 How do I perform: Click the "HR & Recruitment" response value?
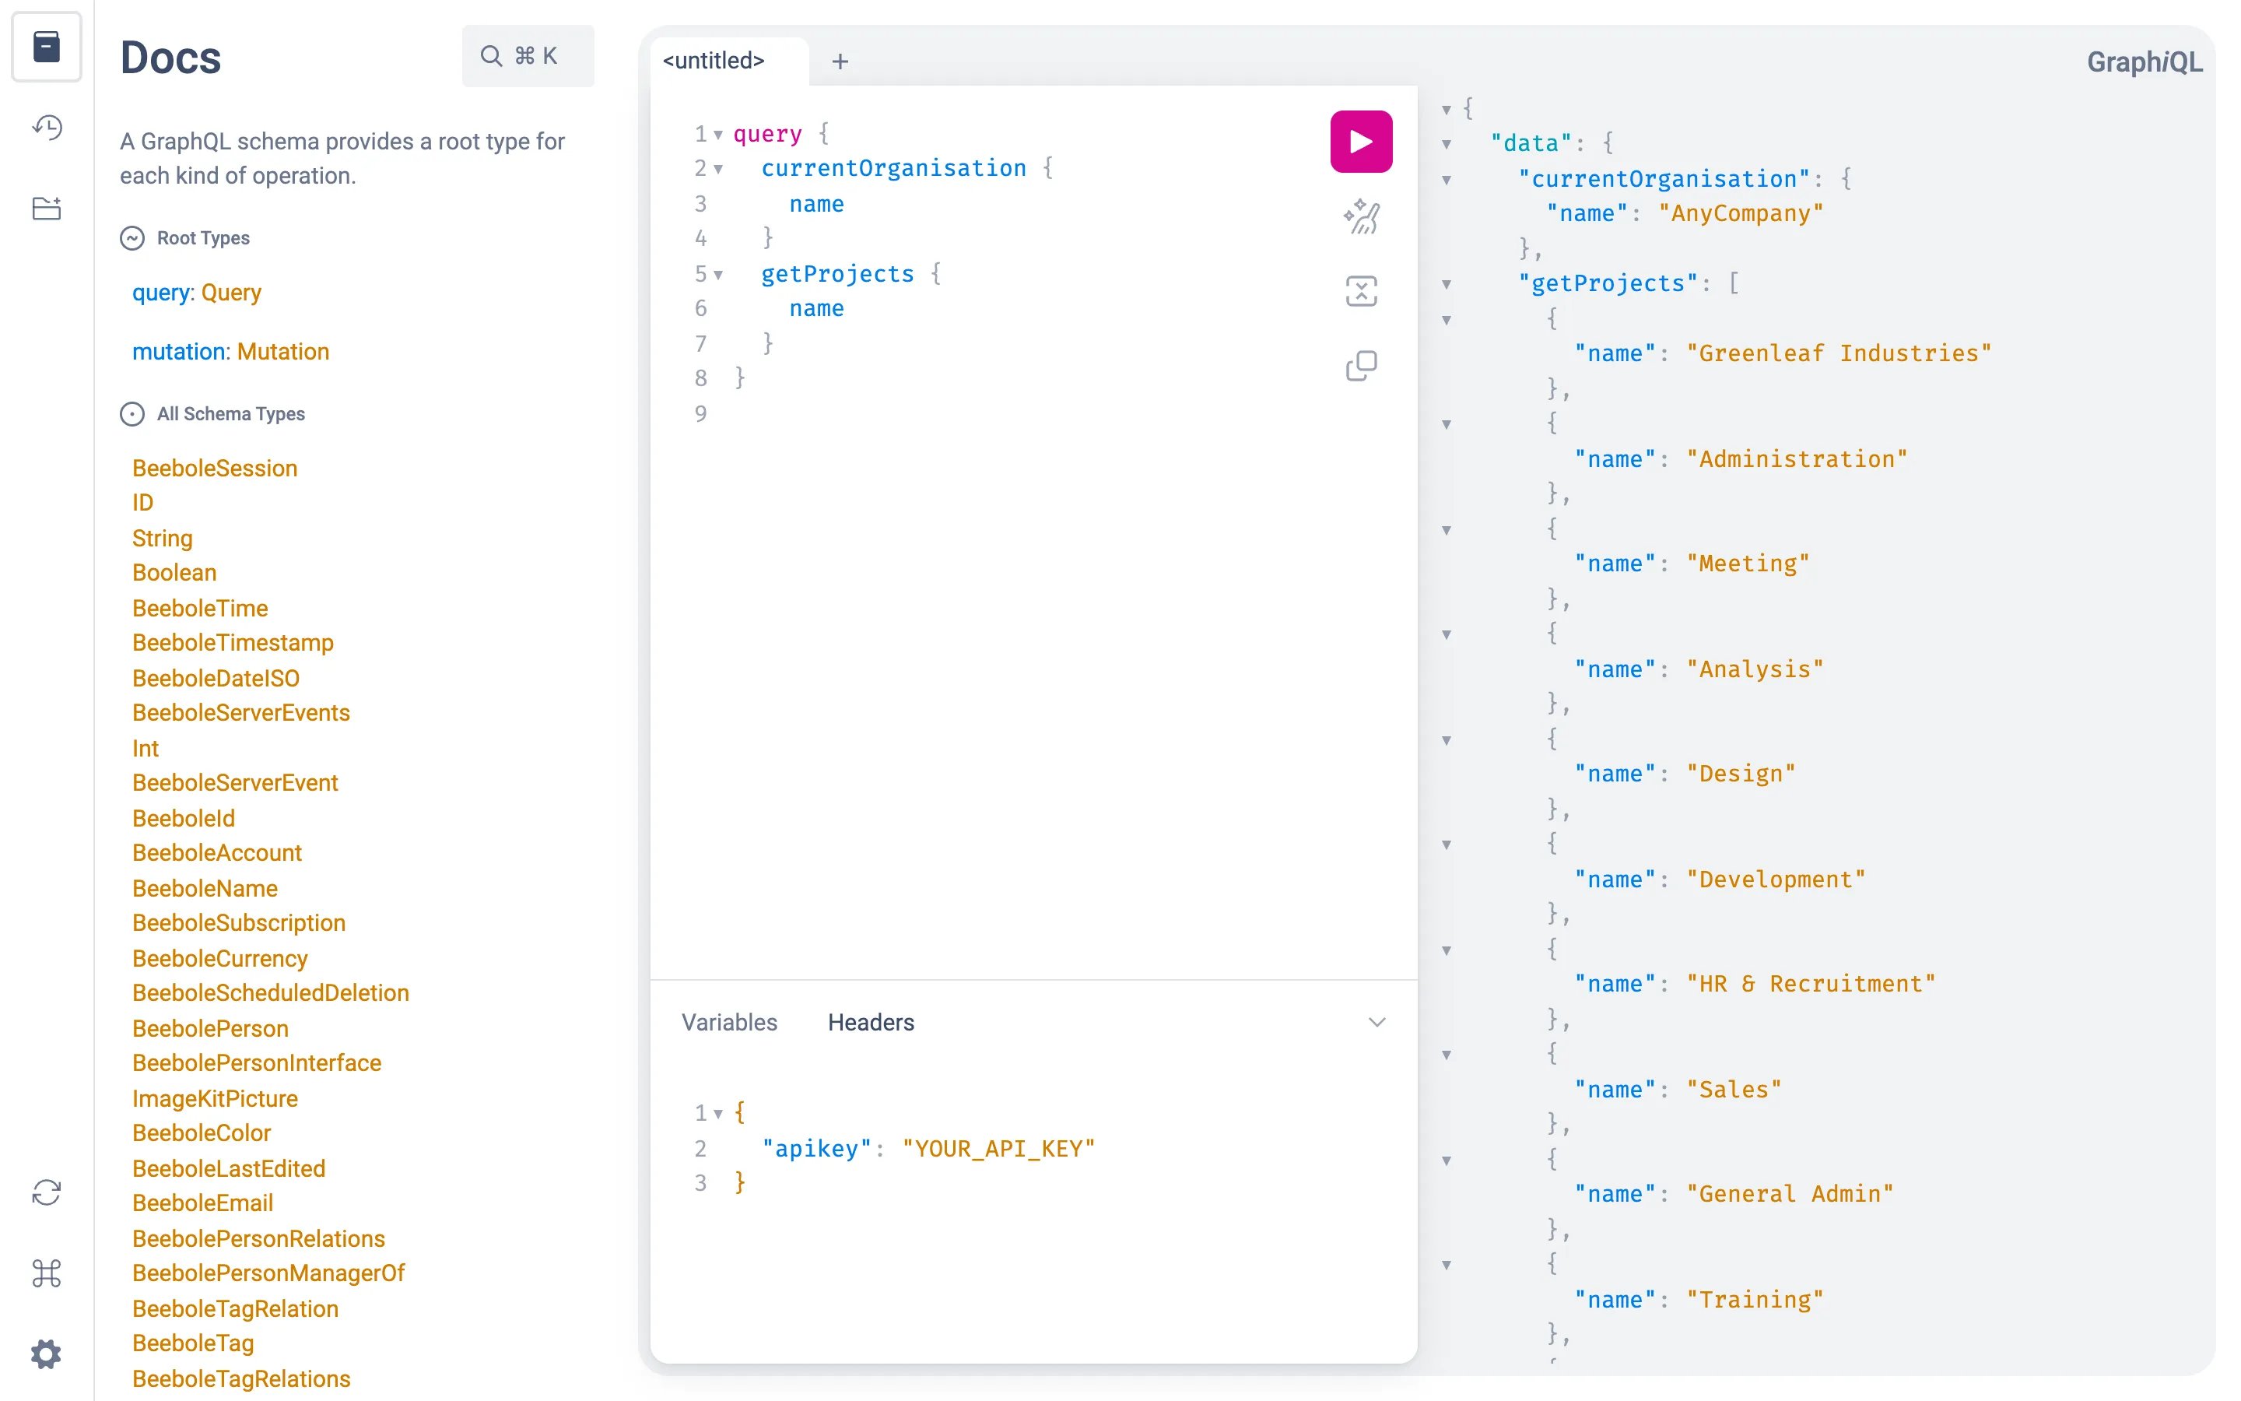(1811, 984)
